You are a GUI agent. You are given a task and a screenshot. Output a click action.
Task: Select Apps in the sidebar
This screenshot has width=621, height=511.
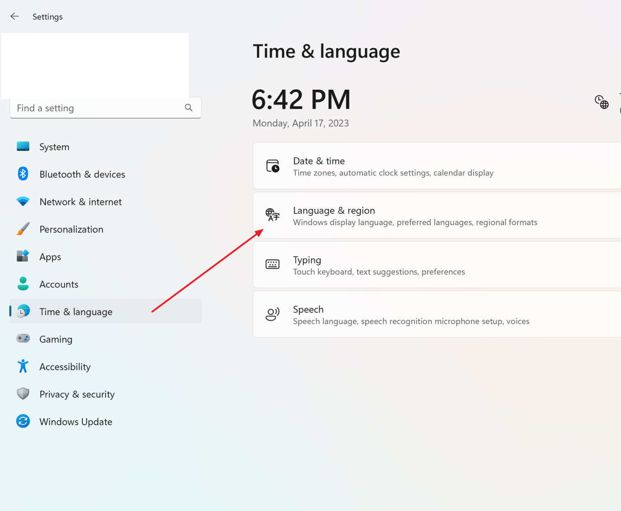(106, 257)
